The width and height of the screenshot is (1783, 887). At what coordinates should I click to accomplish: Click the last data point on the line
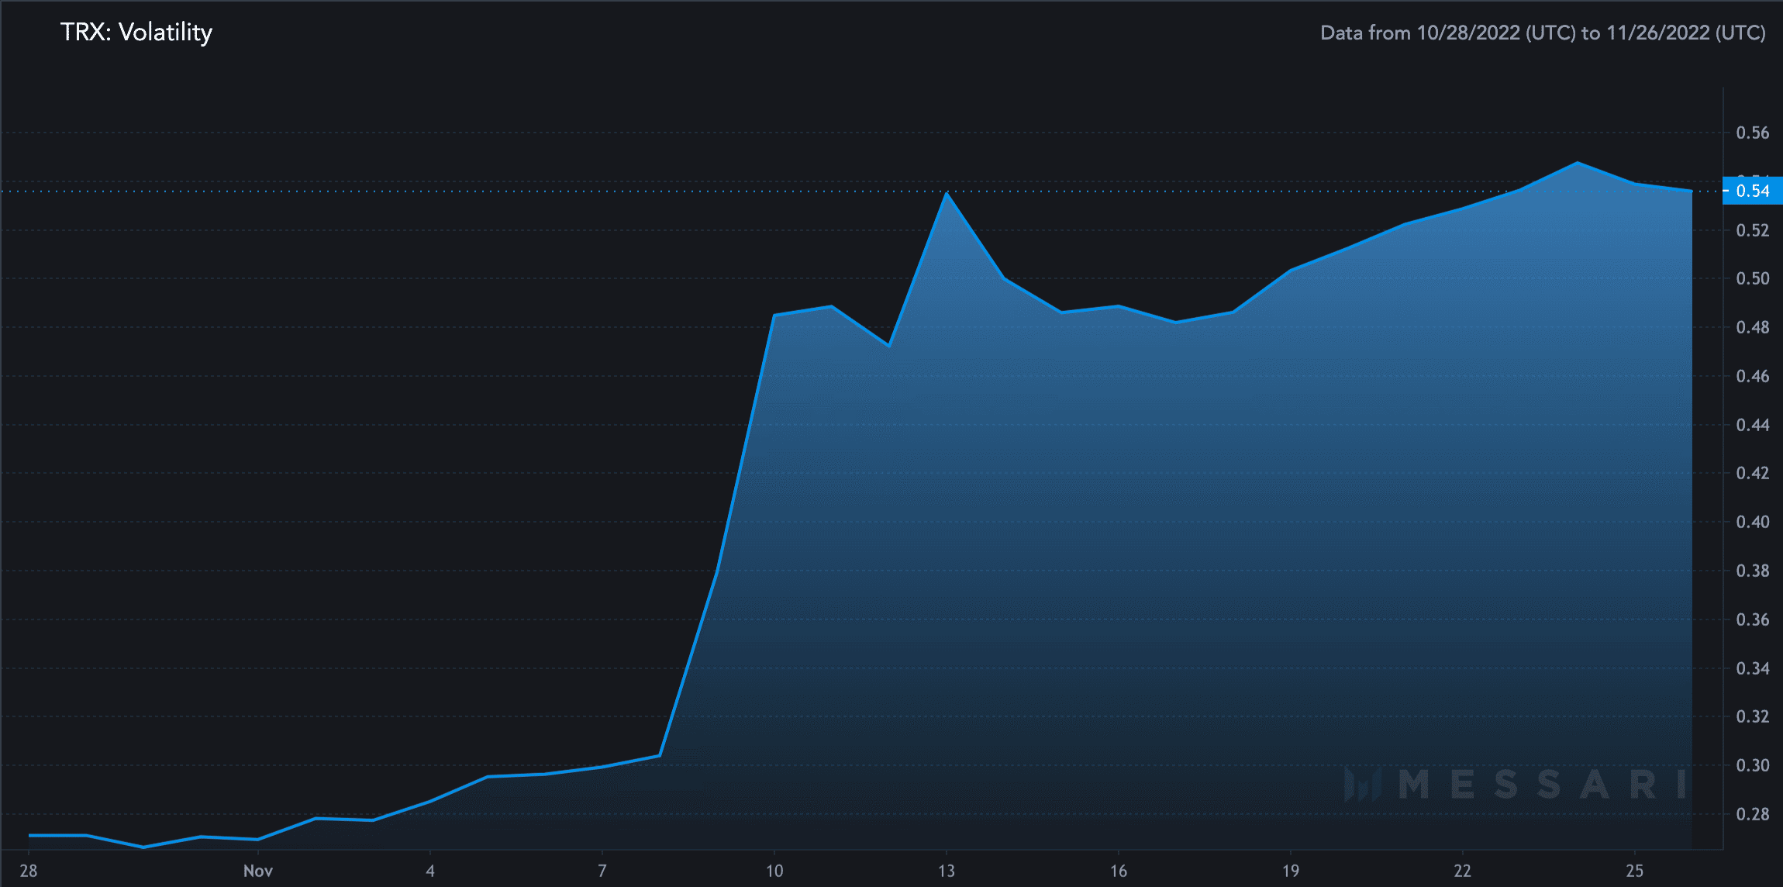click(1692, 191)
